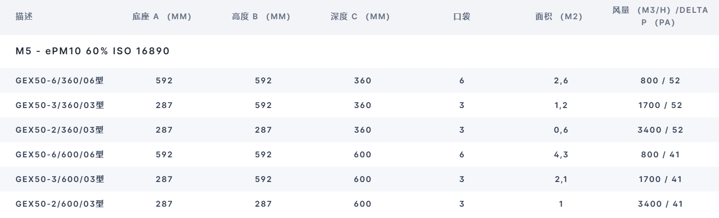Select the 底座 A (MM) column header

[x=161, y=17]
